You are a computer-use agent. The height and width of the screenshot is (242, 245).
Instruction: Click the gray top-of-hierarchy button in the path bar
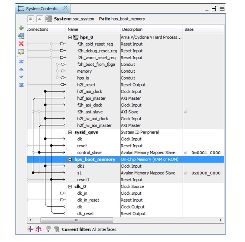31,19
